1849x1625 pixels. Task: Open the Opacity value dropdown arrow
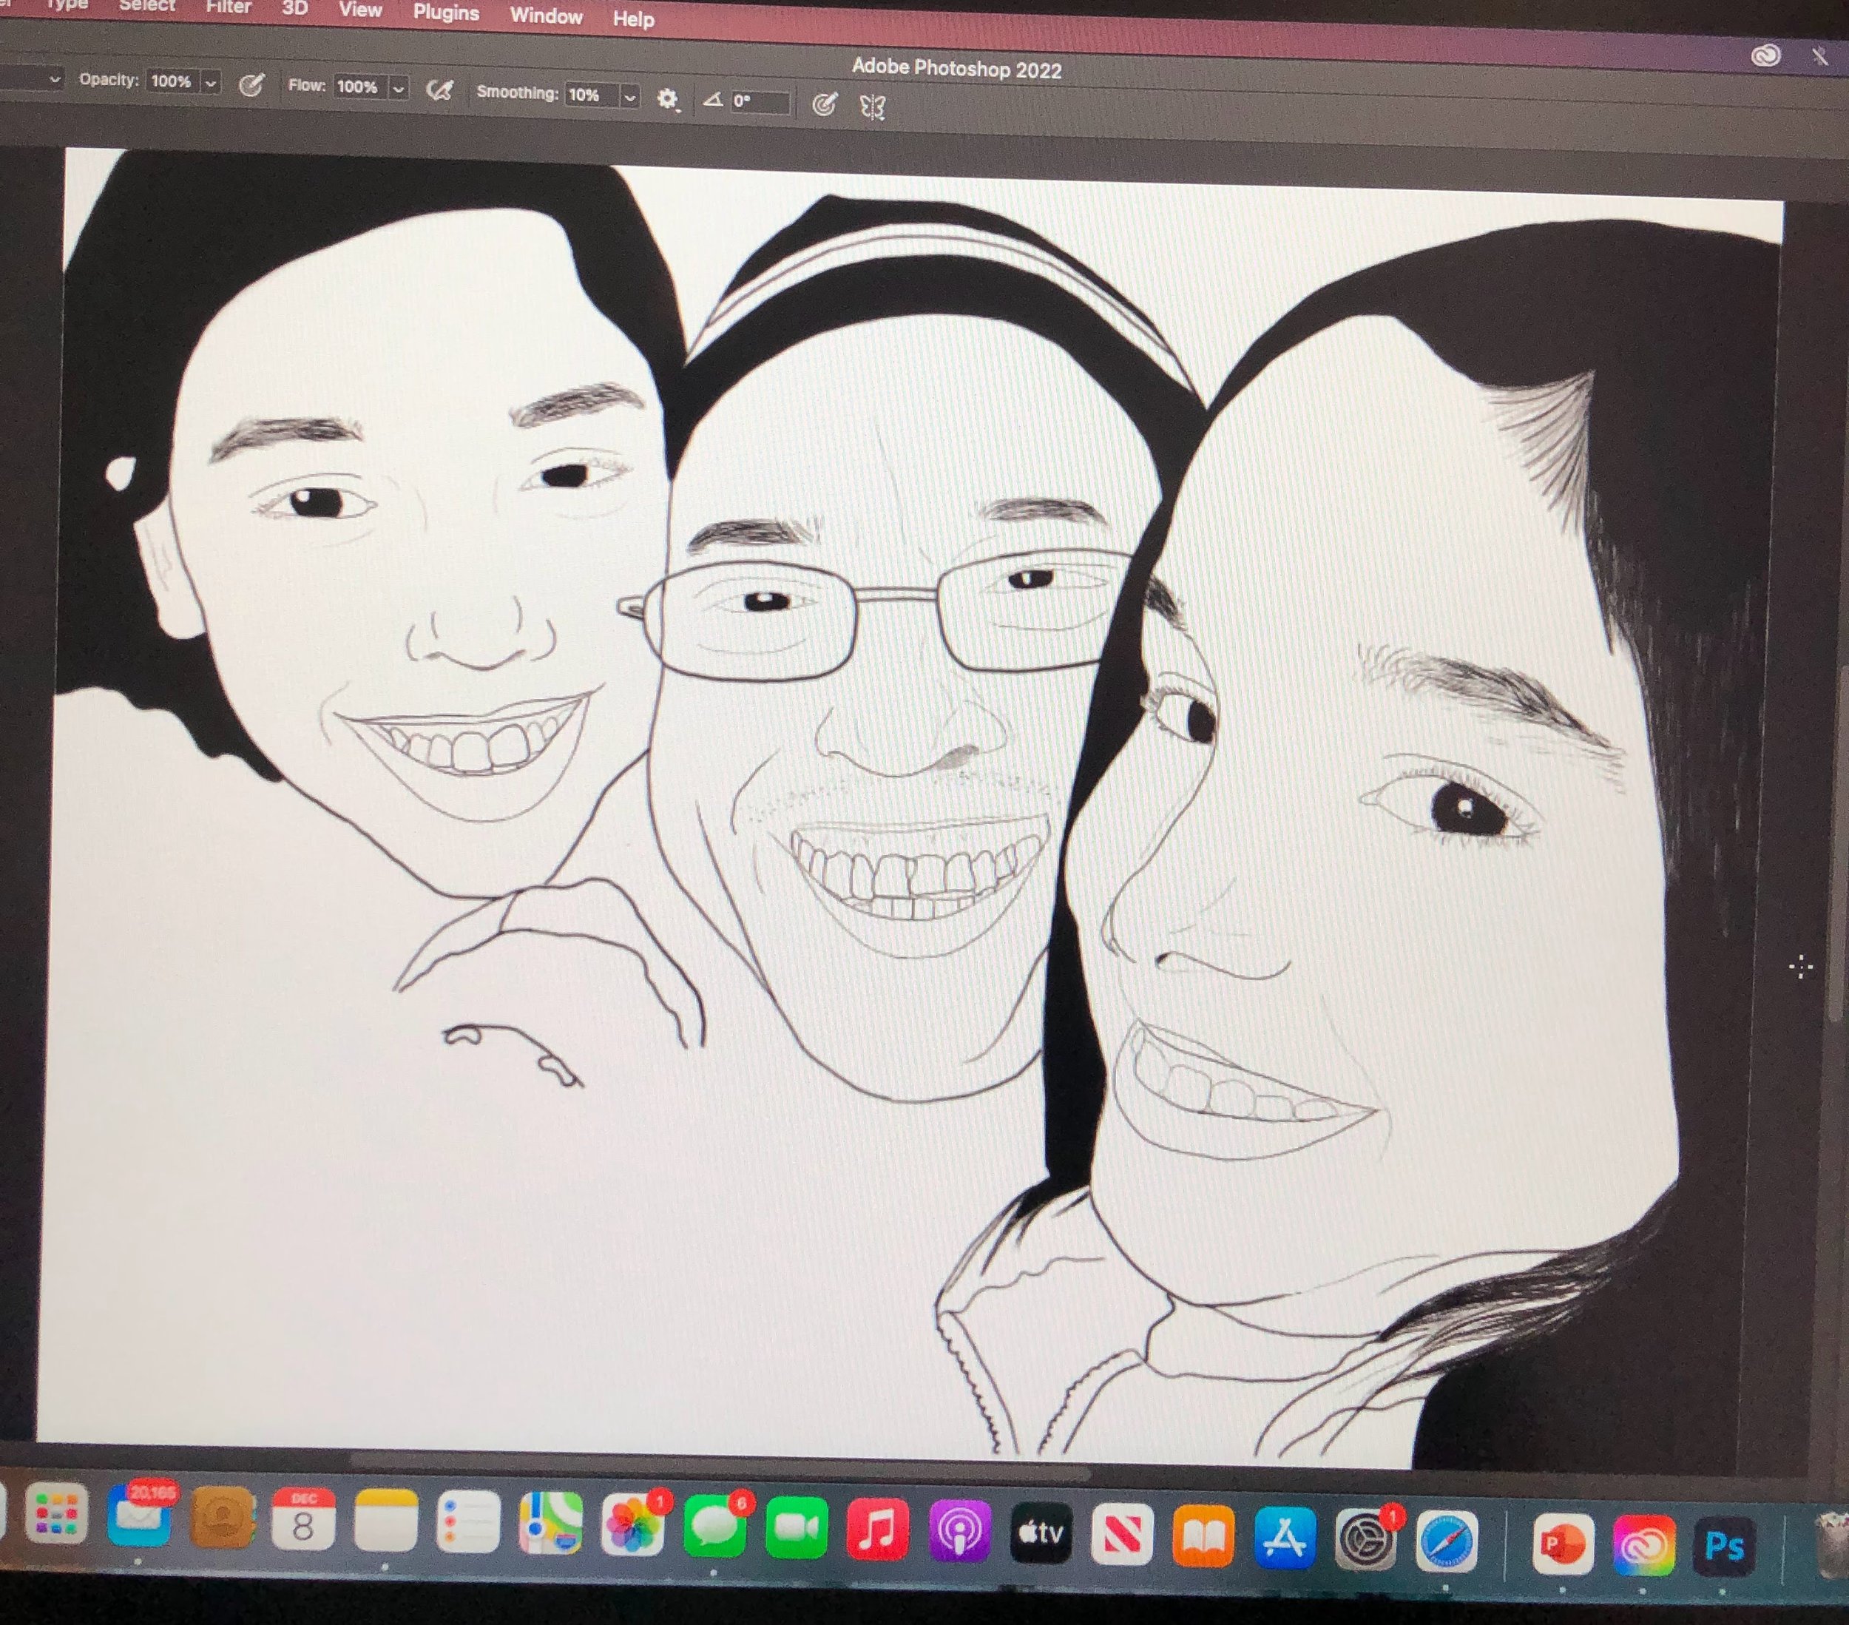point(211,84)
